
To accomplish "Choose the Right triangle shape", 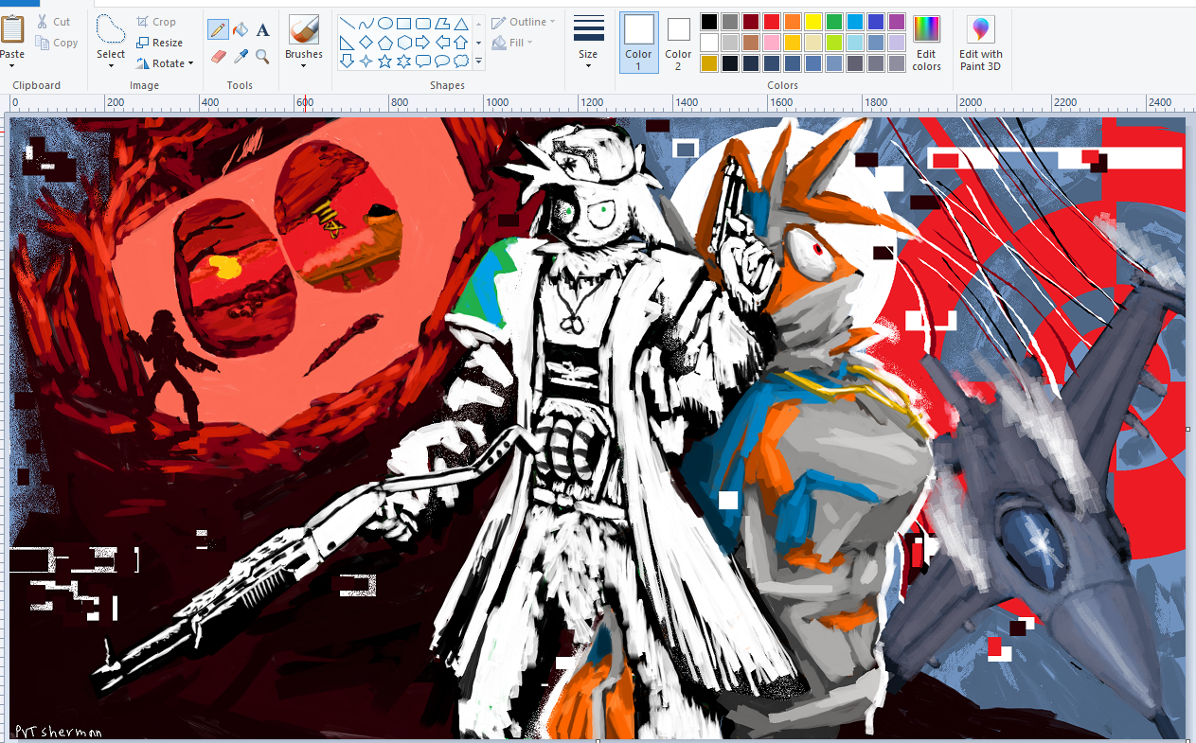I will [348, 43].
